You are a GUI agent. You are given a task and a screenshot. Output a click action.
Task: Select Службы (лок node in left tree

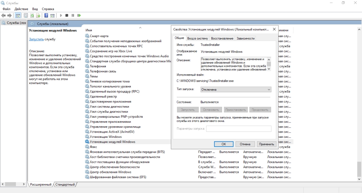(14, 23)
